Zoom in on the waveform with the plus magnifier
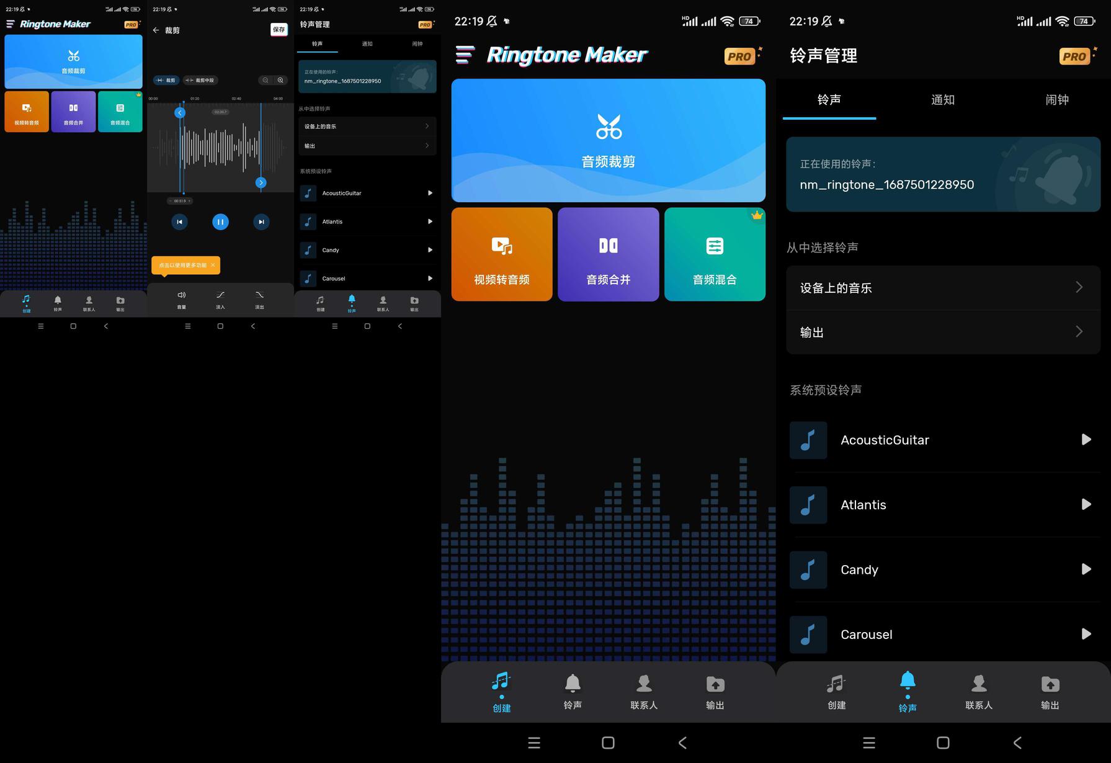This screenshot has height=763, width=1111. [x=280, y=80]
